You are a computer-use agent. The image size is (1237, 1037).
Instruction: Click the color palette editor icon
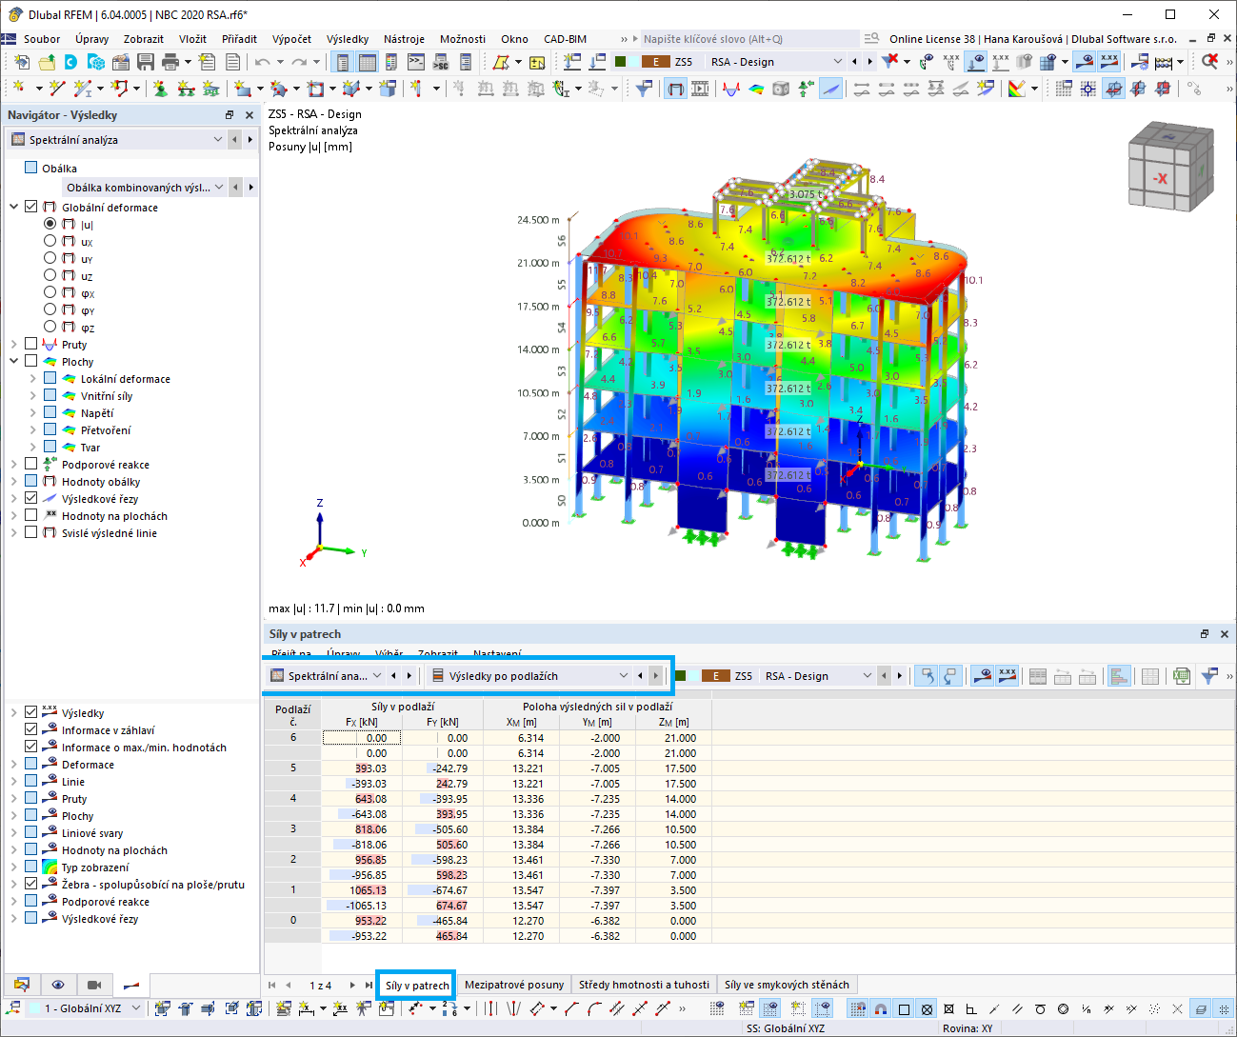coord(1016,89)
